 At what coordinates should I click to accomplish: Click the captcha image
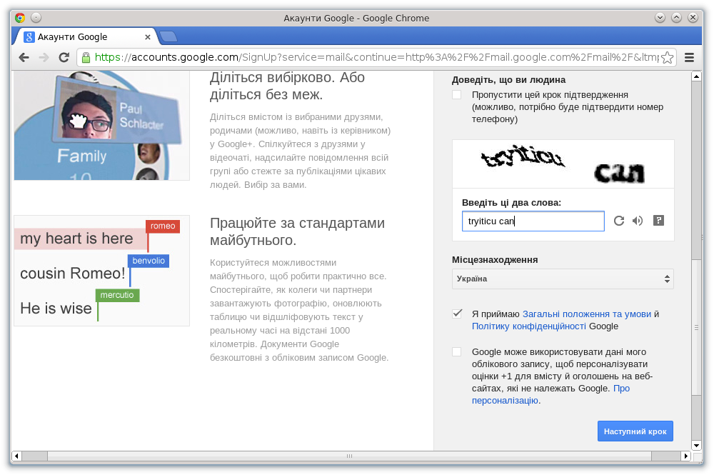pos(563,164)
